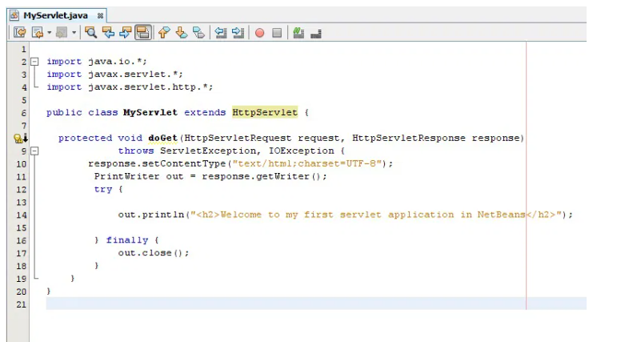Start Macro Recording red button

point(259,33)
